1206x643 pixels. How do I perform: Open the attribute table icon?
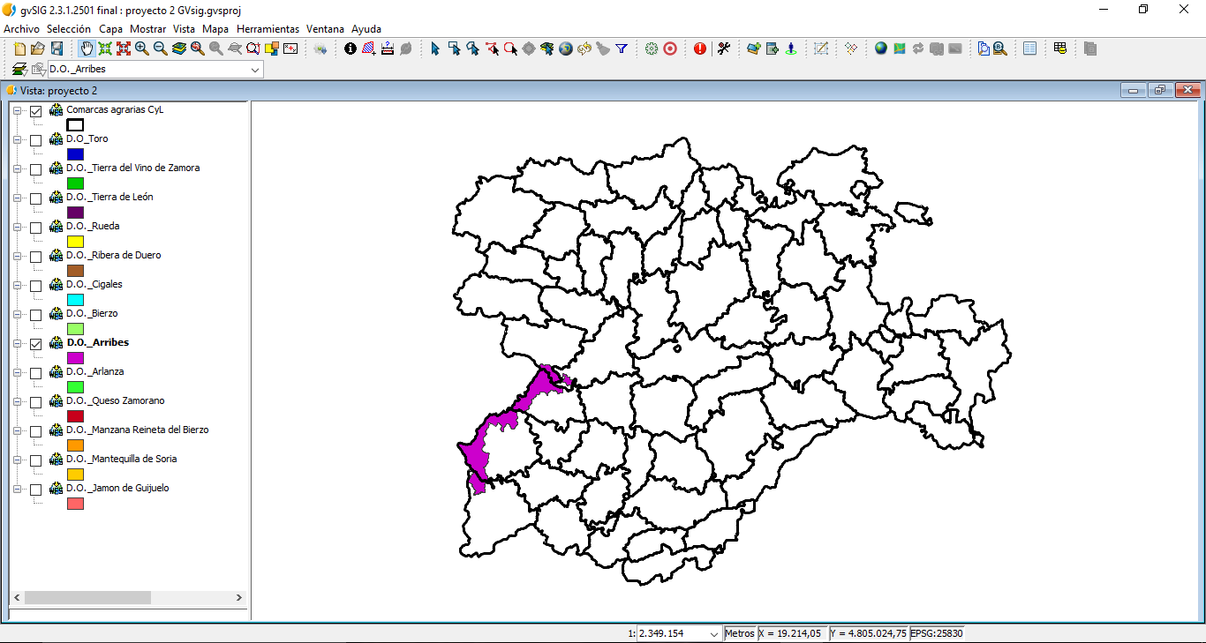tap(1029, 49)
